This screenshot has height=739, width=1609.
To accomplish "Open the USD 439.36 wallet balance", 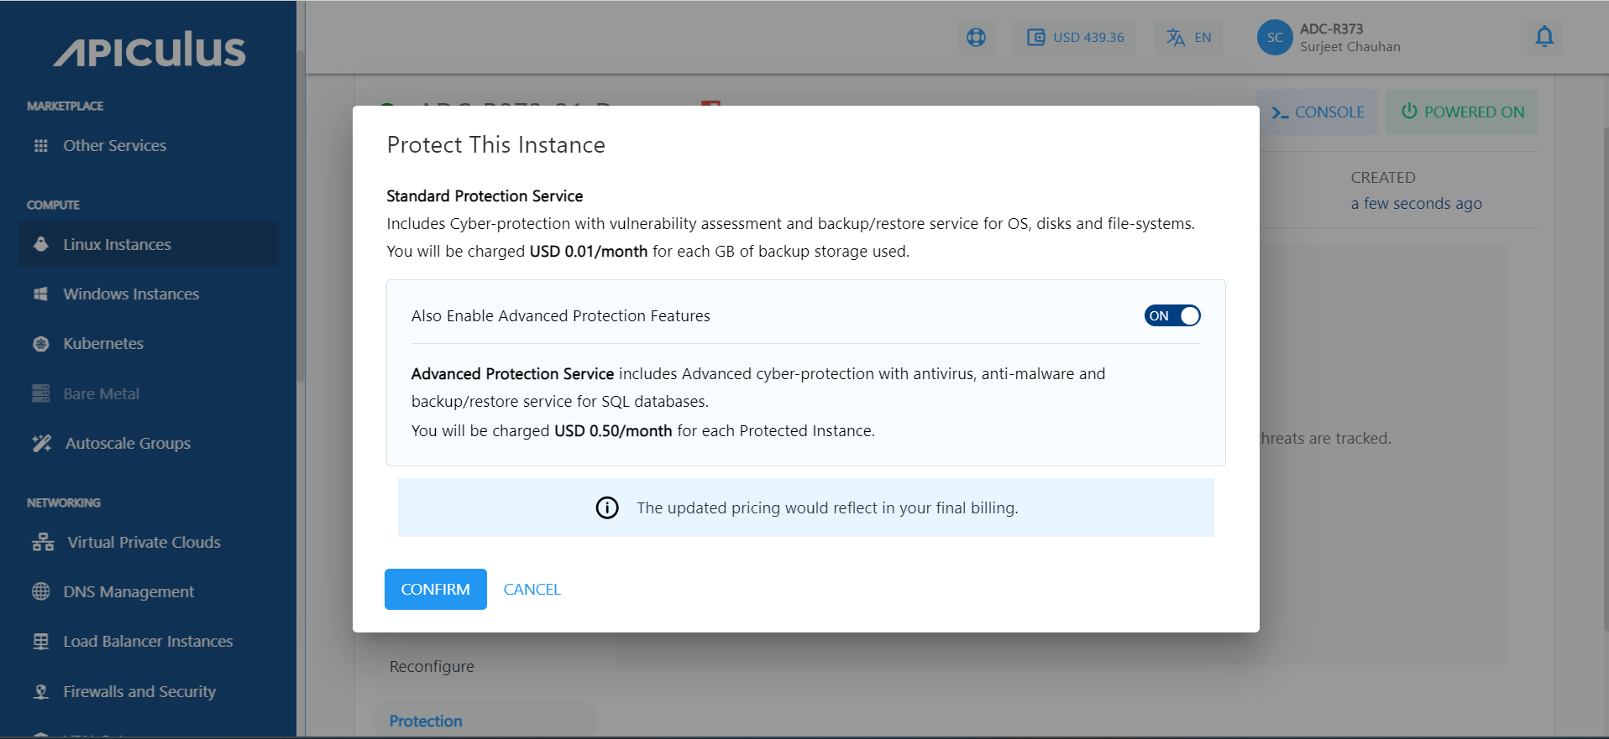I will point(1075,37).
